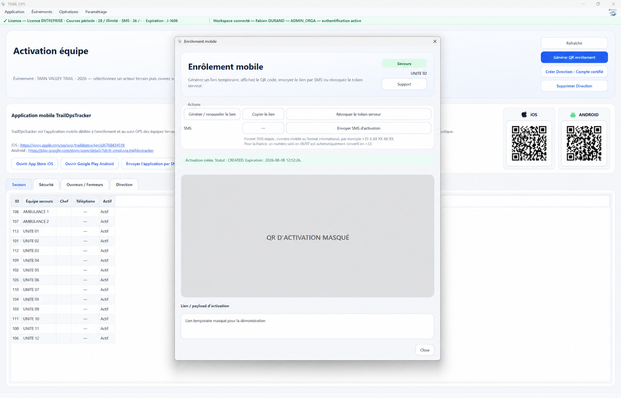Click the Support button in the dialog
Image resolution: width=621 pixels, height=398 pixels.
tap(404, 84)
